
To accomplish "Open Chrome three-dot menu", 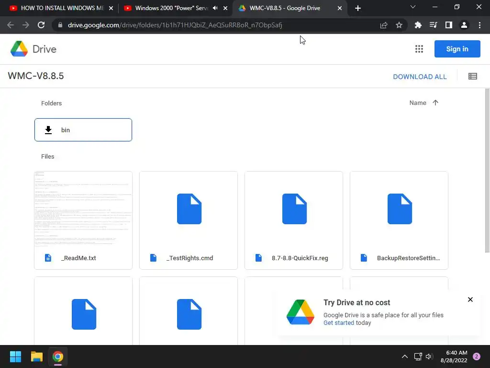I will pyautogui.click(x=479, y=25).
